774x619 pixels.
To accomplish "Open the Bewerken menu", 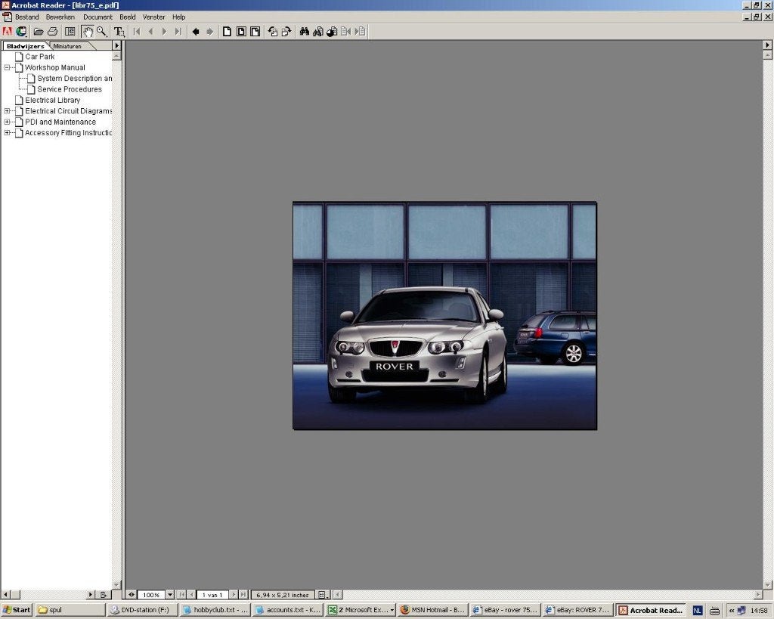I will point(60,17).
